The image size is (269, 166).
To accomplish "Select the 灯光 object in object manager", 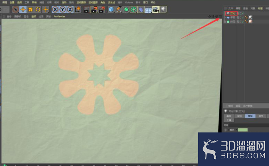I will click(233, 13).
